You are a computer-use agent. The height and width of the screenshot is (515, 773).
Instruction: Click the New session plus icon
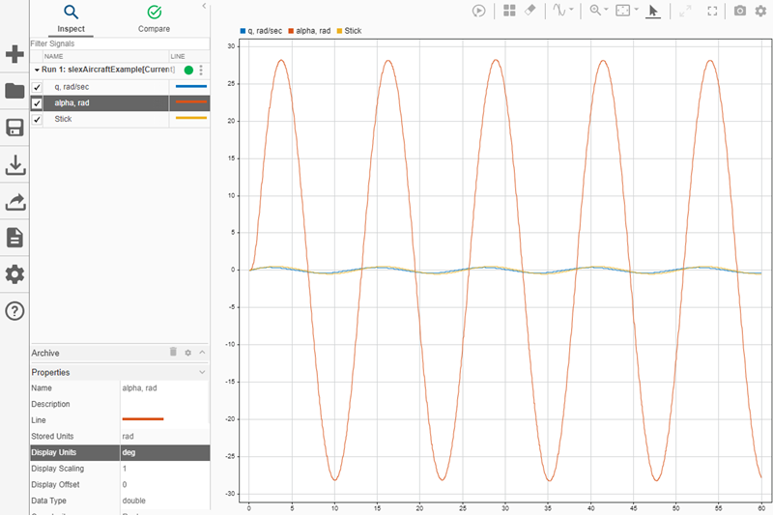click(x=14, y=54)
